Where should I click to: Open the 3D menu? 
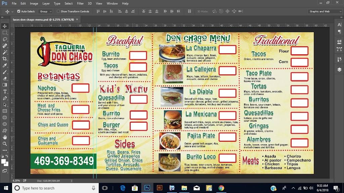tap(89, 3)
